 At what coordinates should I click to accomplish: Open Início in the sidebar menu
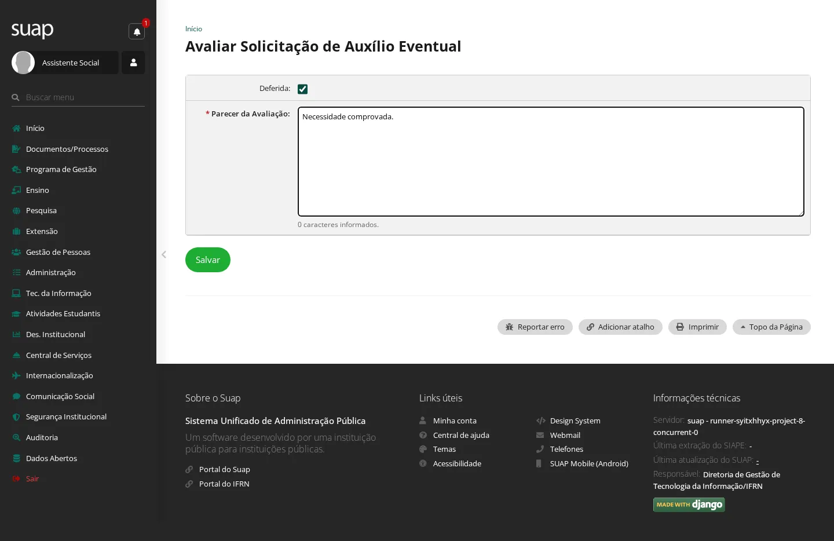(x=35, y=128)
